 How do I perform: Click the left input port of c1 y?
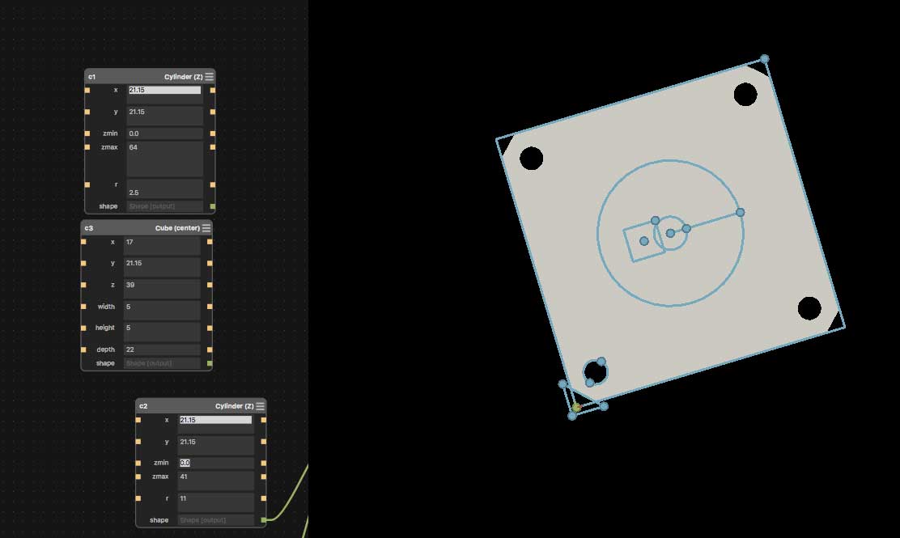tap(87, 112)
